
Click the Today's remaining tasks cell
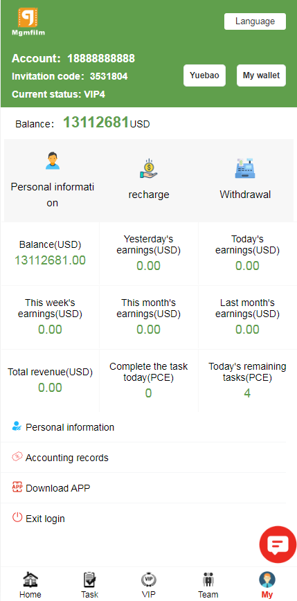pyautogui.click(x=248, y=381)
